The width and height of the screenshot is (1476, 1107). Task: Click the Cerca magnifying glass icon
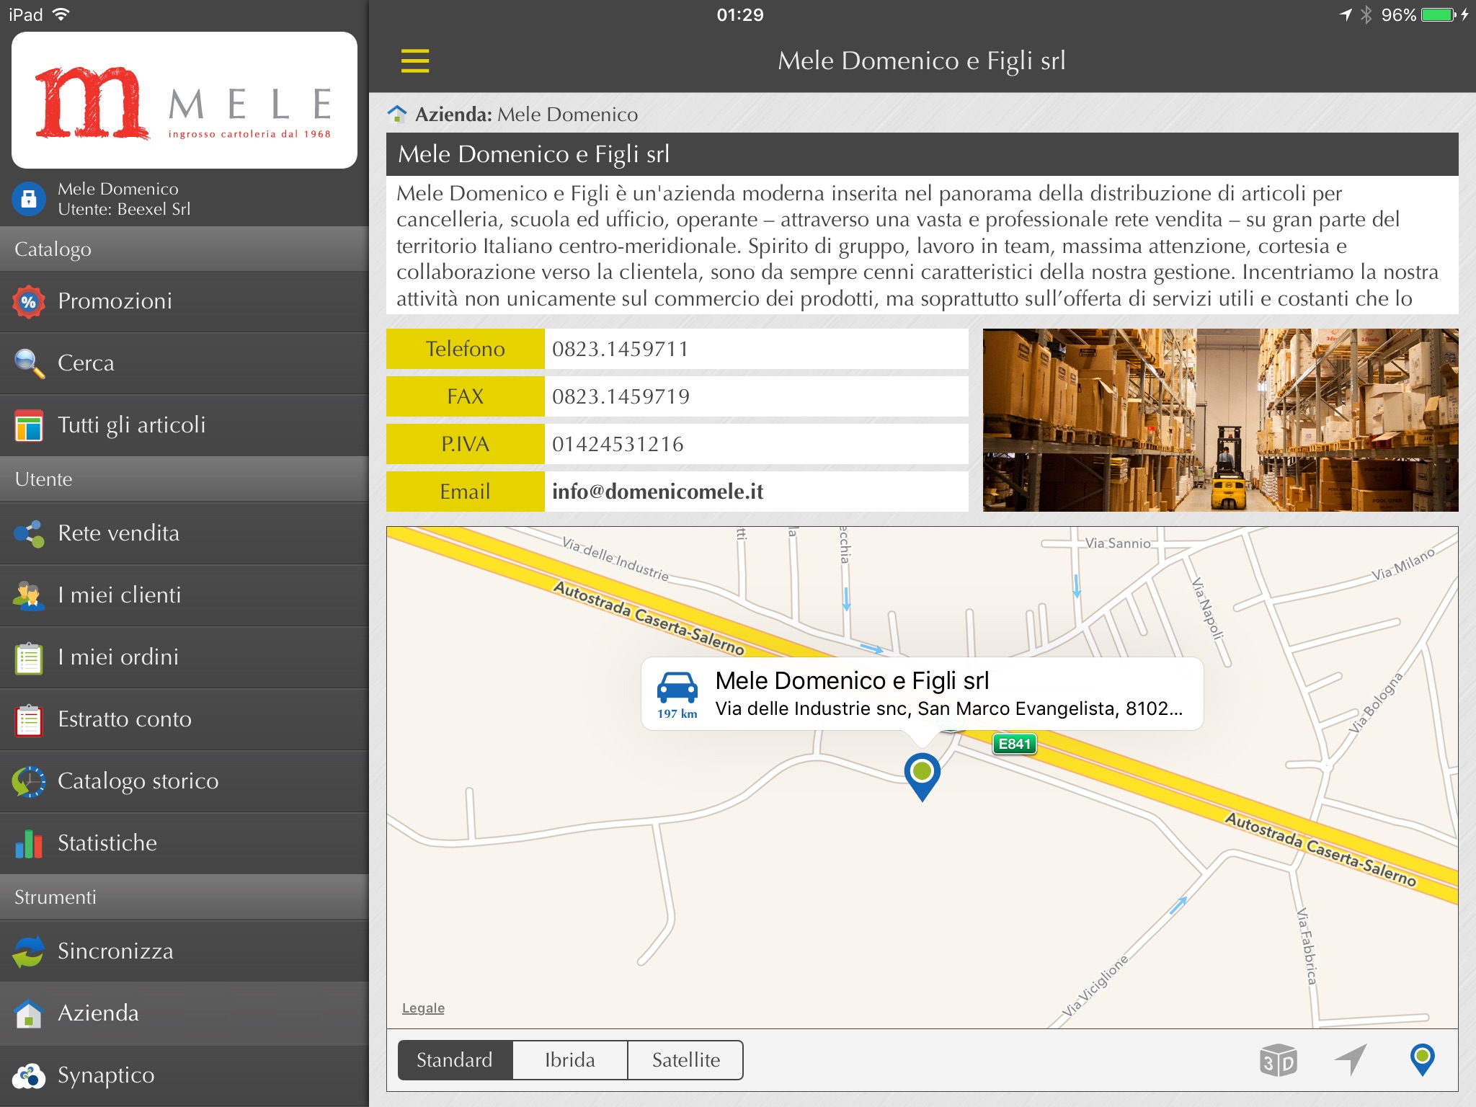29,363
